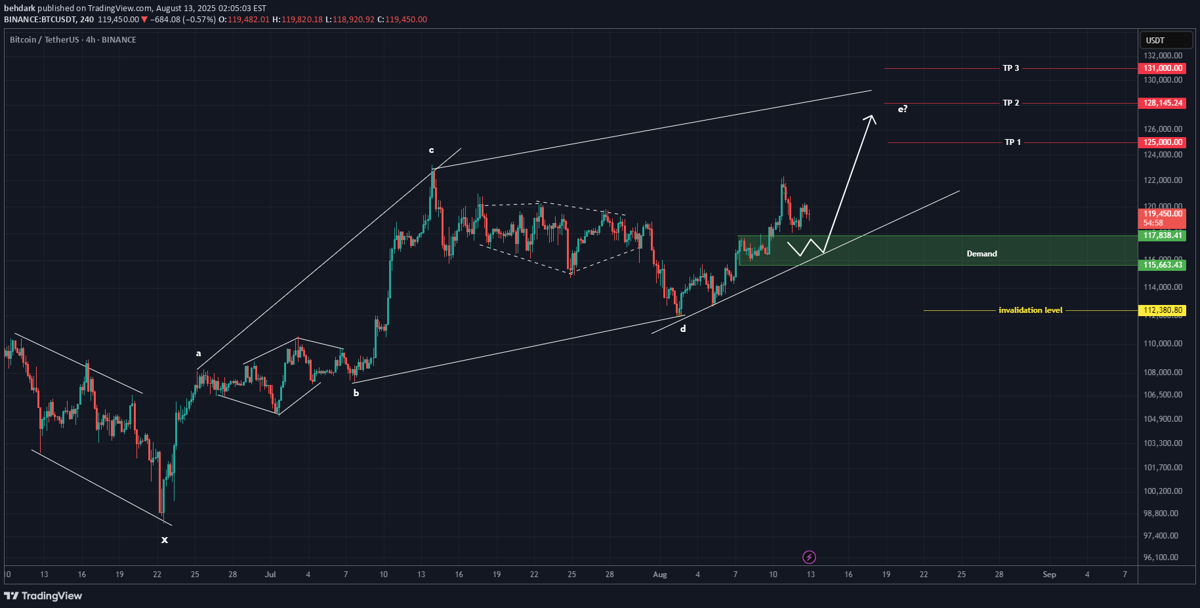Click the wave label d

[683, 329]
